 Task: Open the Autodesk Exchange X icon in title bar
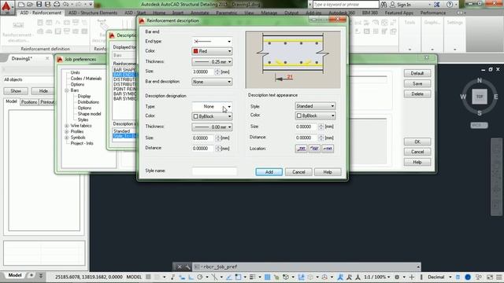point(437,5)
